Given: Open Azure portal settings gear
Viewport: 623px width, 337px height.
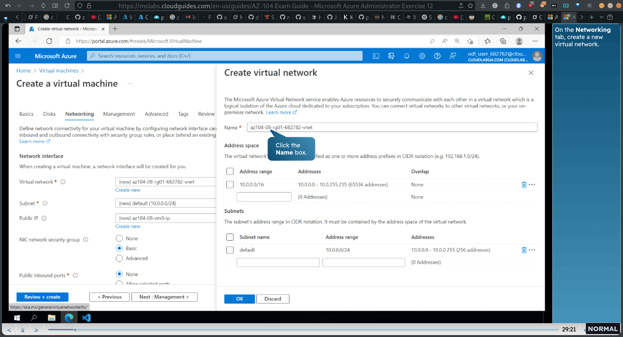Looking at the screenshot, I should pyautogui.click(x=422, y=56).
